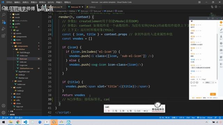Image resolution: width=223 pixels, height=125 pixels.
Task: Click the git branch status item
Action: [5, 118]
